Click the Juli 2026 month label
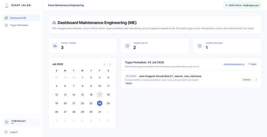Image resolution: width=267 pixels, height=137 pixels. pyautogui.click(x=58, y=64)
